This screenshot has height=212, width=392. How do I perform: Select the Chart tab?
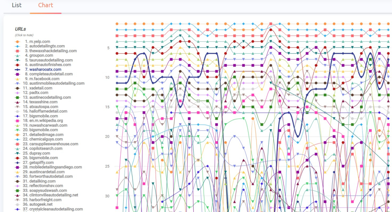[46, 5]
